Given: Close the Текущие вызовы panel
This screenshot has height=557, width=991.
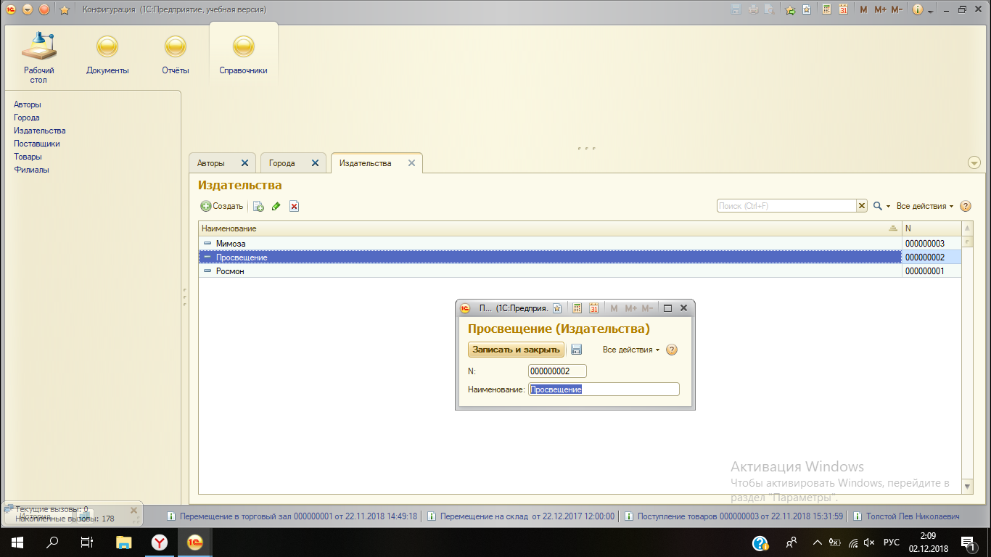Looking at the screenshot, I should tap(133, 510).
